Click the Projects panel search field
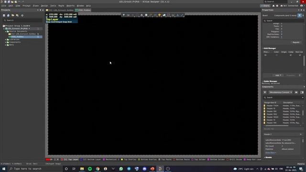Image resolution: width=306 pixels, height=172 pixels. pyautogui.click(x=22, y=20)
